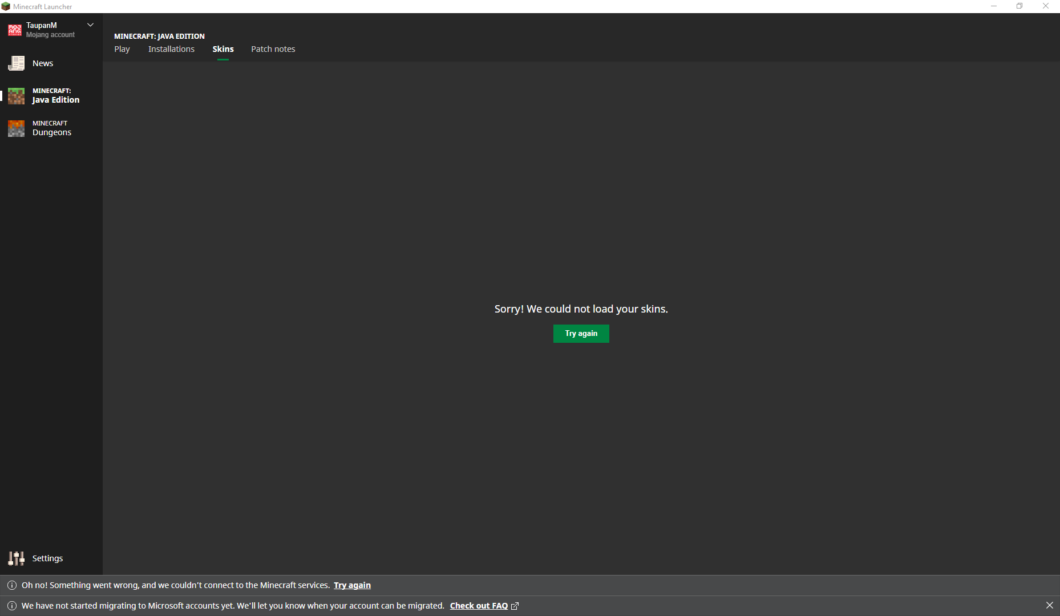Click the 'We have not started migrating' message

233,606
